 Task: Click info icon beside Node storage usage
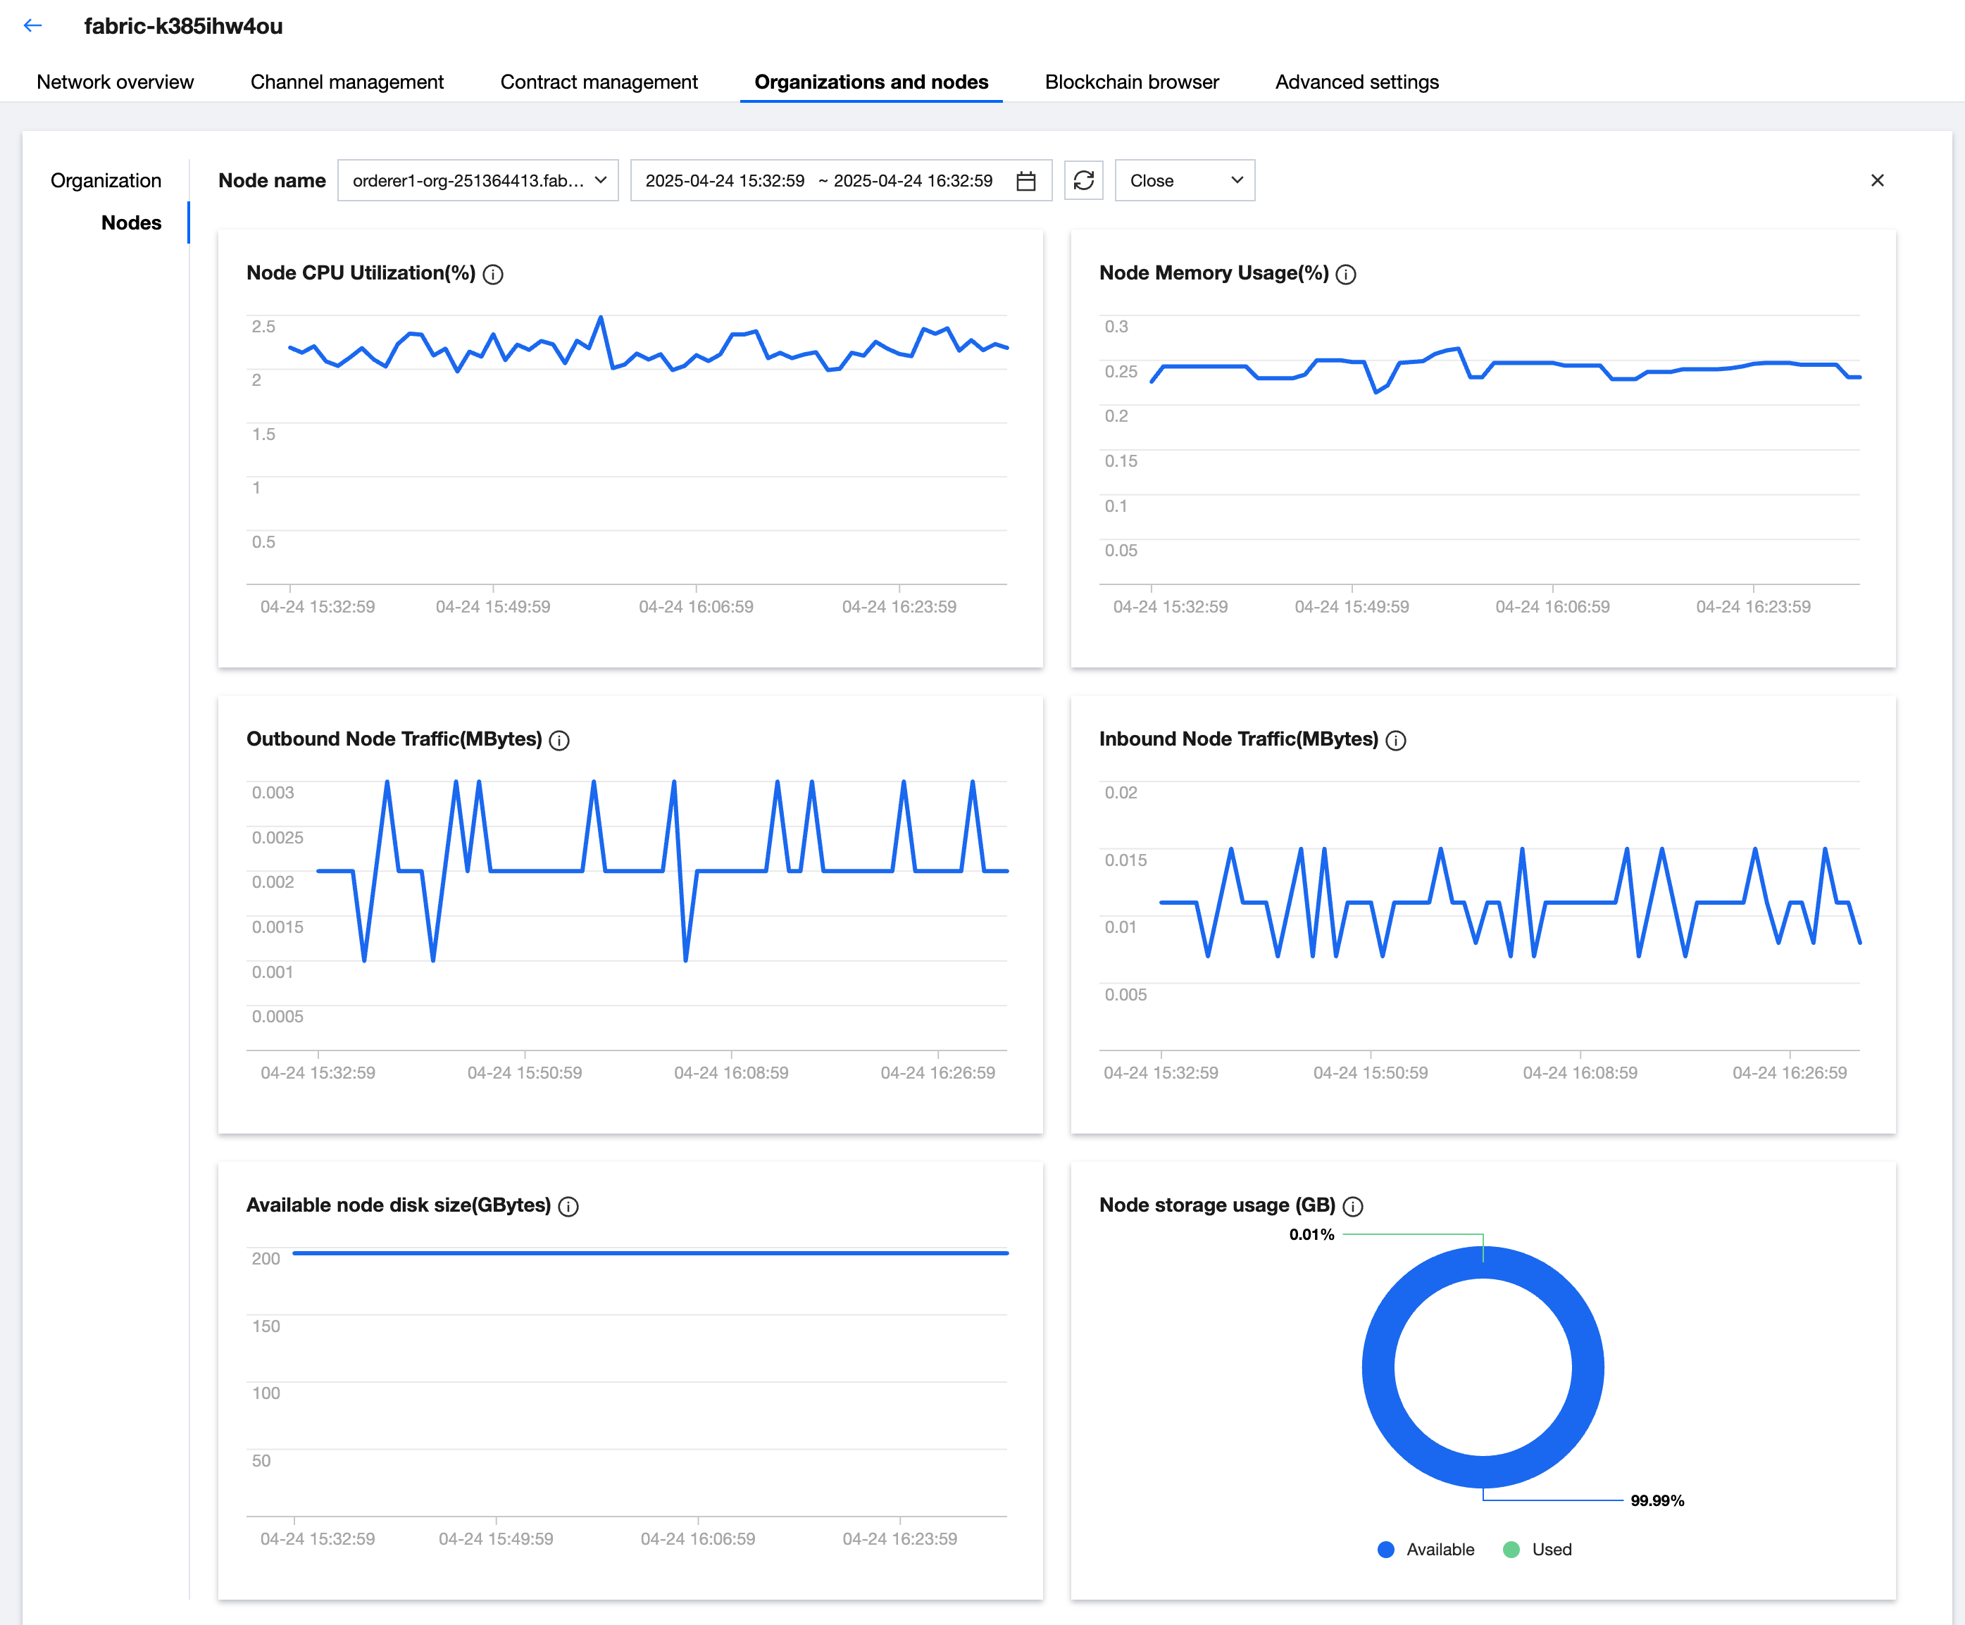pyautogui.click(x=1352, y=1206)
